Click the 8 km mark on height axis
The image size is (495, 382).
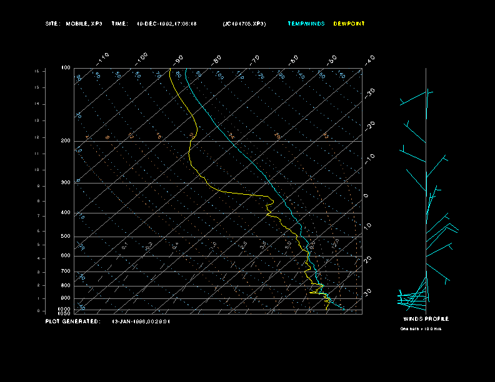click(x=39, y=201)
